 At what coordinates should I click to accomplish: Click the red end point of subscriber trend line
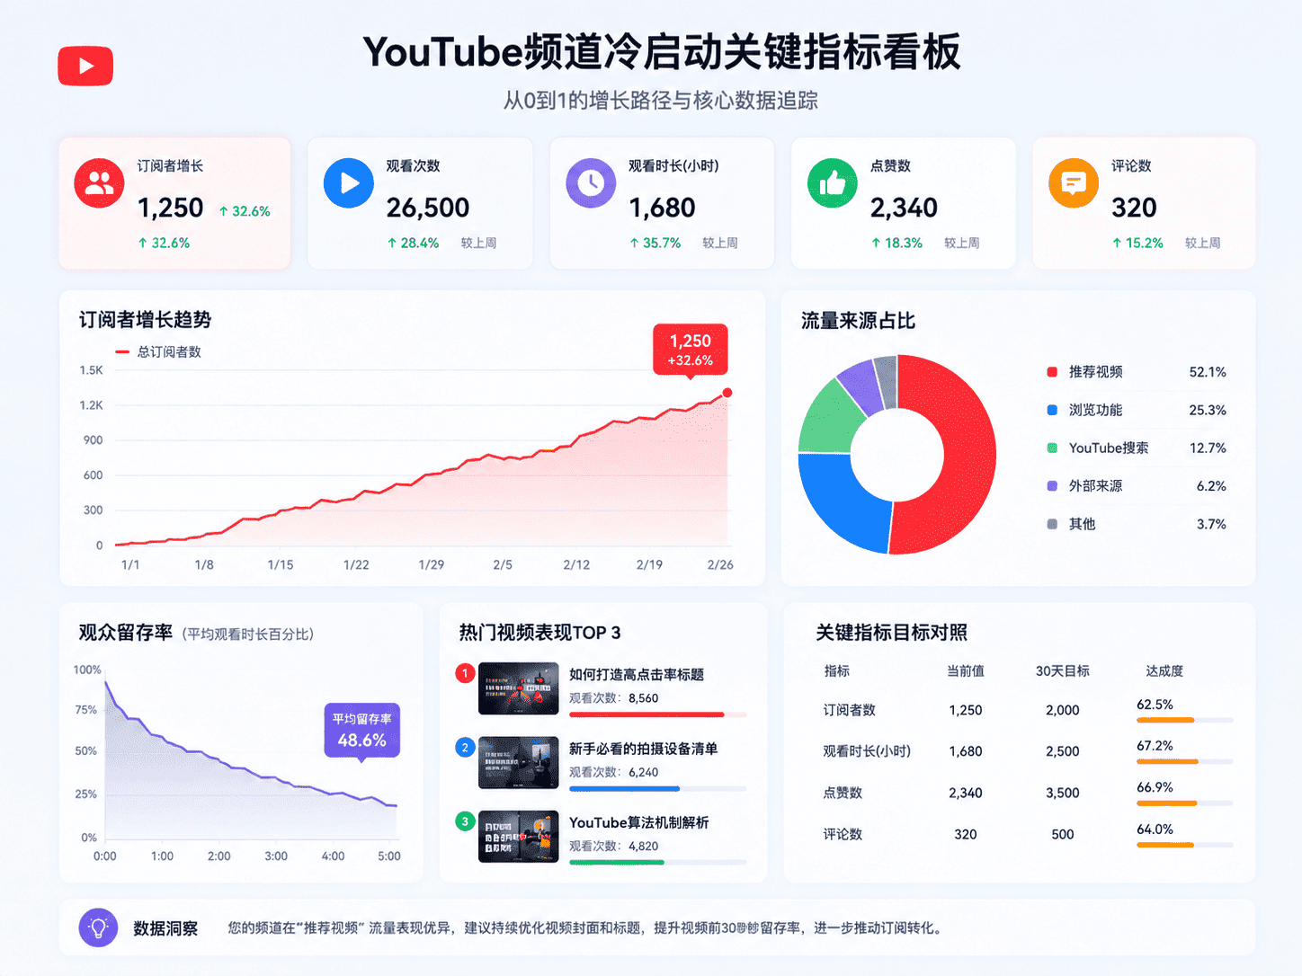click(x=727, y=393)
